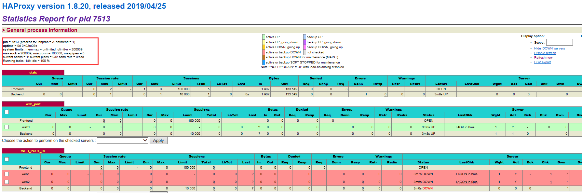This screenshot has width=582, height=193.
Task: Click the Disable refresh link
Action: click(545, 53)
